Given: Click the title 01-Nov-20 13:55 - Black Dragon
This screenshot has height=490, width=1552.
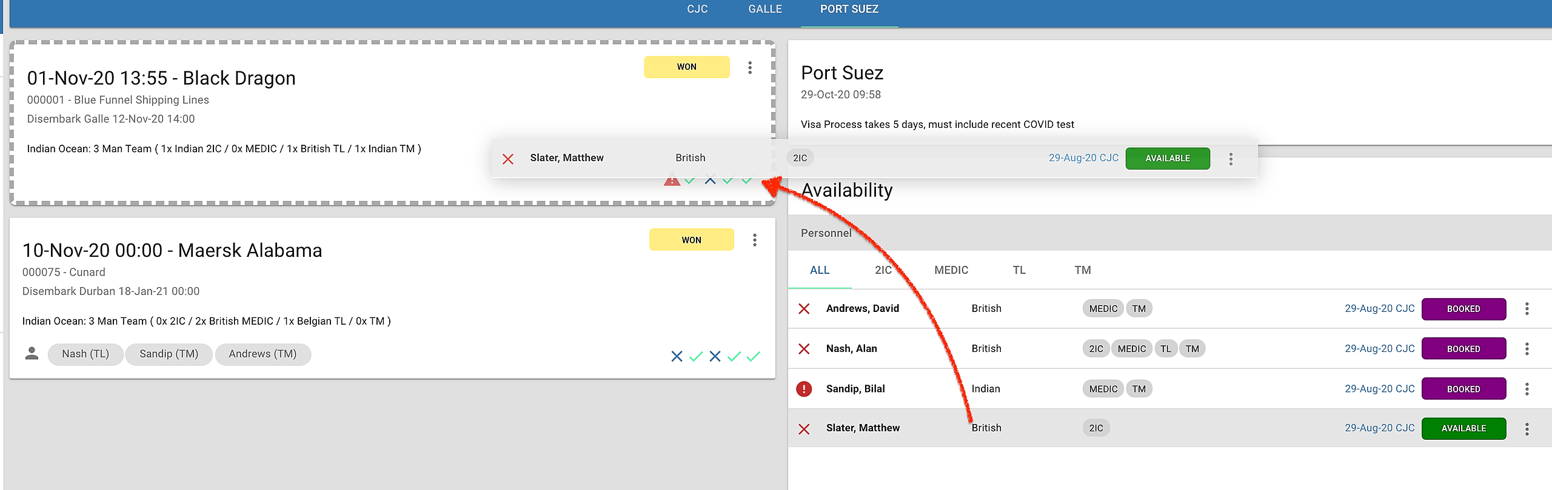Looking at the screenshot, I should (161, 78).
